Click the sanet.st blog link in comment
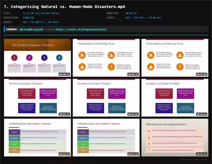Image resolution: width=212 pixels, height=164 pixels. click(81, 29)
